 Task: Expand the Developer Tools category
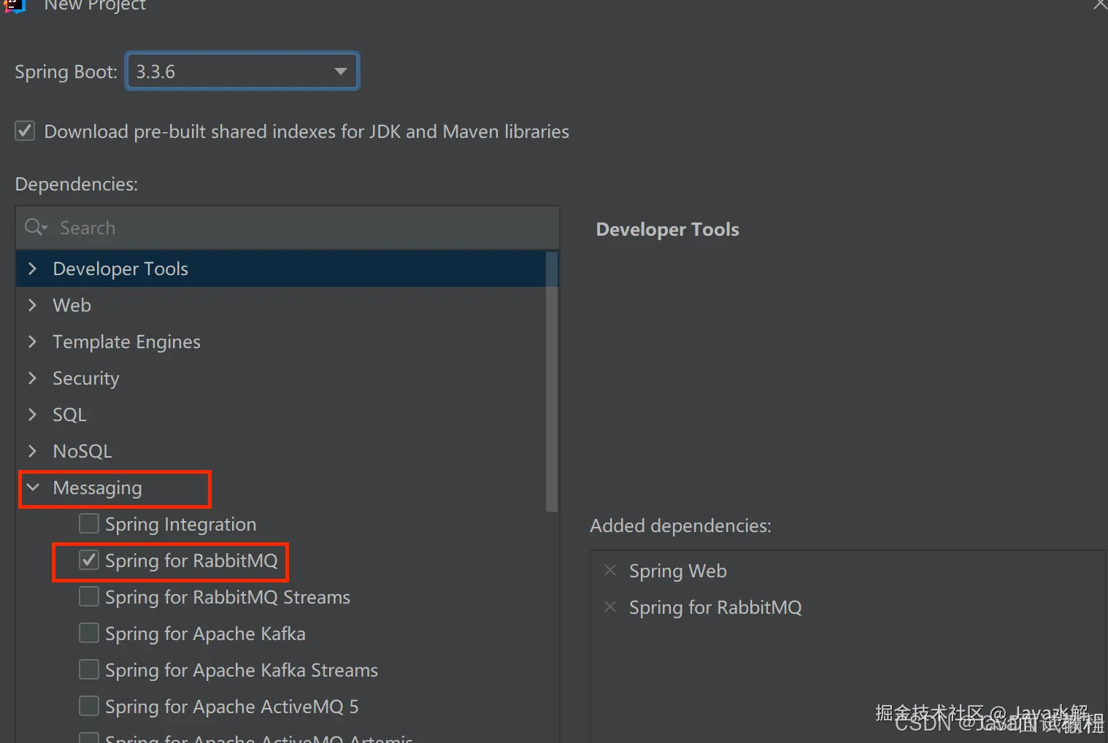(x=32, y=269)
